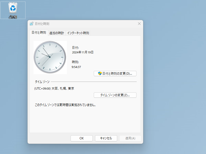Click the analog clock face graphic
The height and width of the screenshot is (154, 206).
50,57
